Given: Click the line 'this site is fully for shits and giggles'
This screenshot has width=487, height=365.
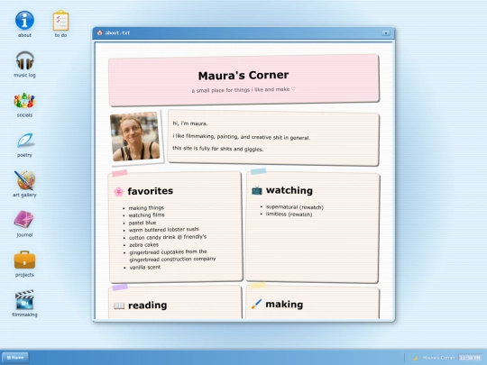Looking at the screenshot, I should coord(218,149).
